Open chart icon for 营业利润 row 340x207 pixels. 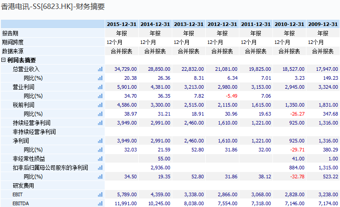[100, 87]
